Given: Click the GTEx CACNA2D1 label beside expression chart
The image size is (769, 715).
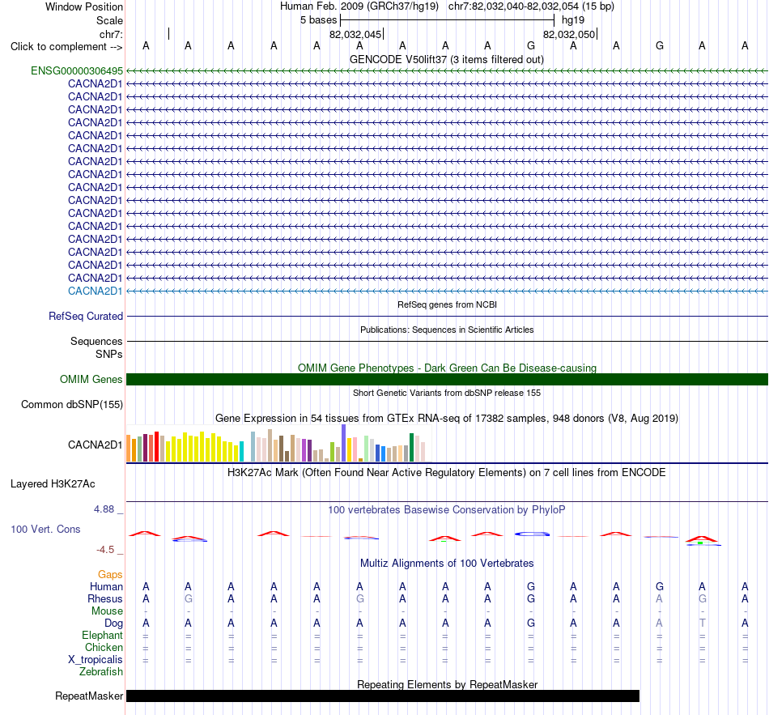Looking at the screenshot, I should pyautogui.click(x=96, y=445).
